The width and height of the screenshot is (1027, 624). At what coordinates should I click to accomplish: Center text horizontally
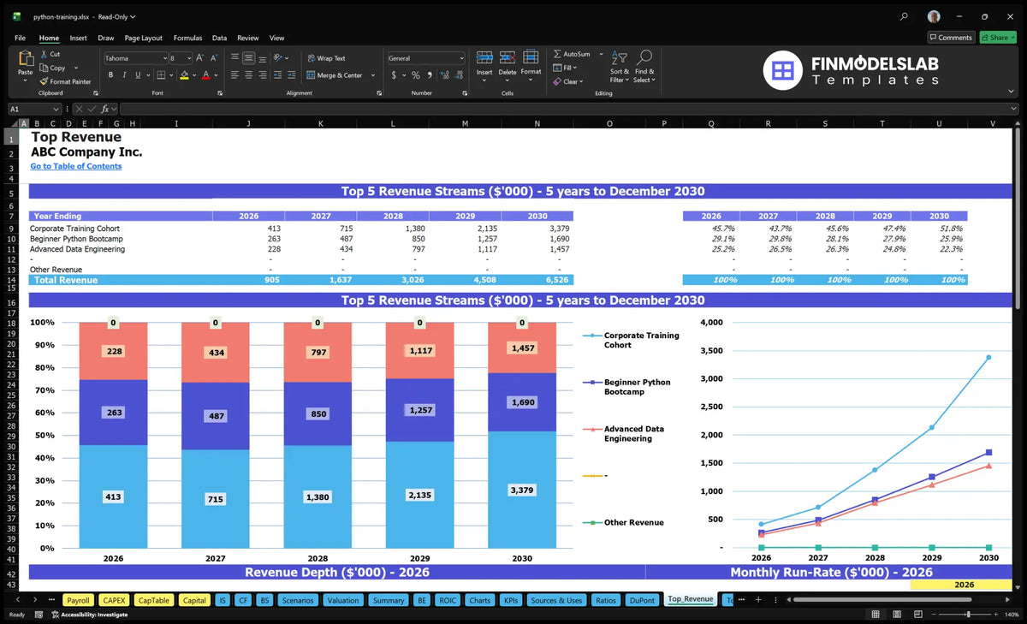[x=248, y=75]
